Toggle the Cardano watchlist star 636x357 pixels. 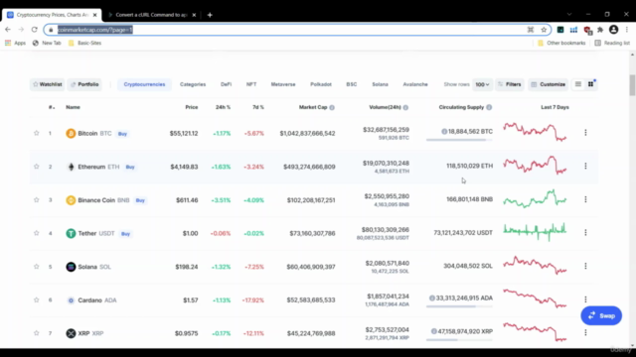point(36,299)
